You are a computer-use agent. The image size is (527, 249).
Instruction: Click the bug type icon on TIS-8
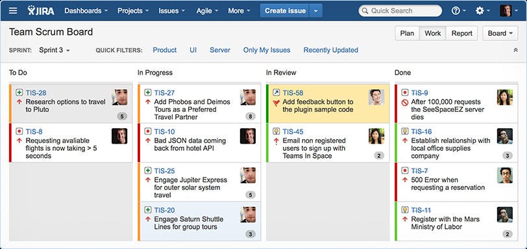19,131
